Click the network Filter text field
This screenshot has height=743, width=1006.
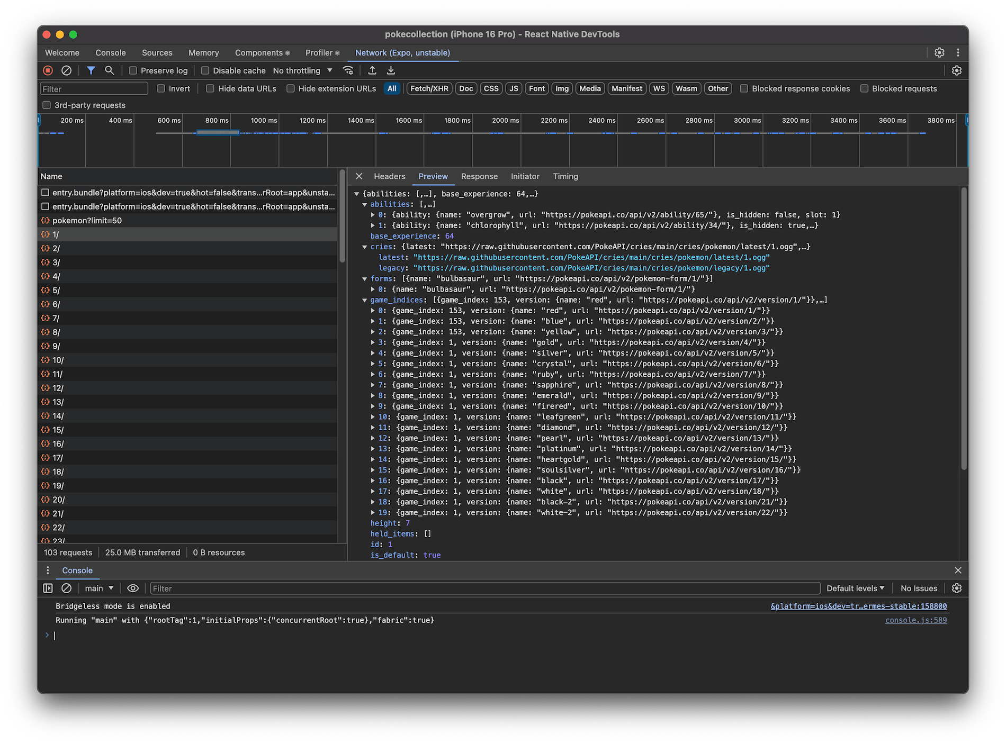[x=94, y=89]
